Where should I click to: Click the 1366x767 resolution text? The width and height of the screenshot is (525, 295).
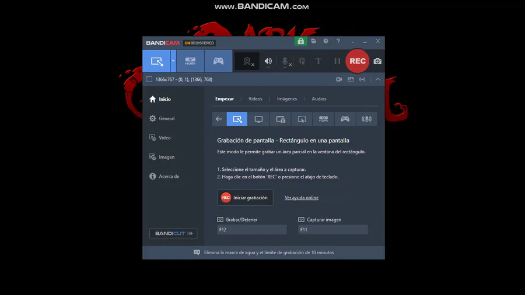tap(184, 80)
